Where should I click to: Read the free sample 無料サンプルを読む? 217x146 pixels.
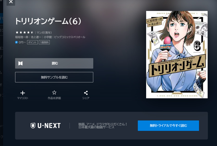54,77
